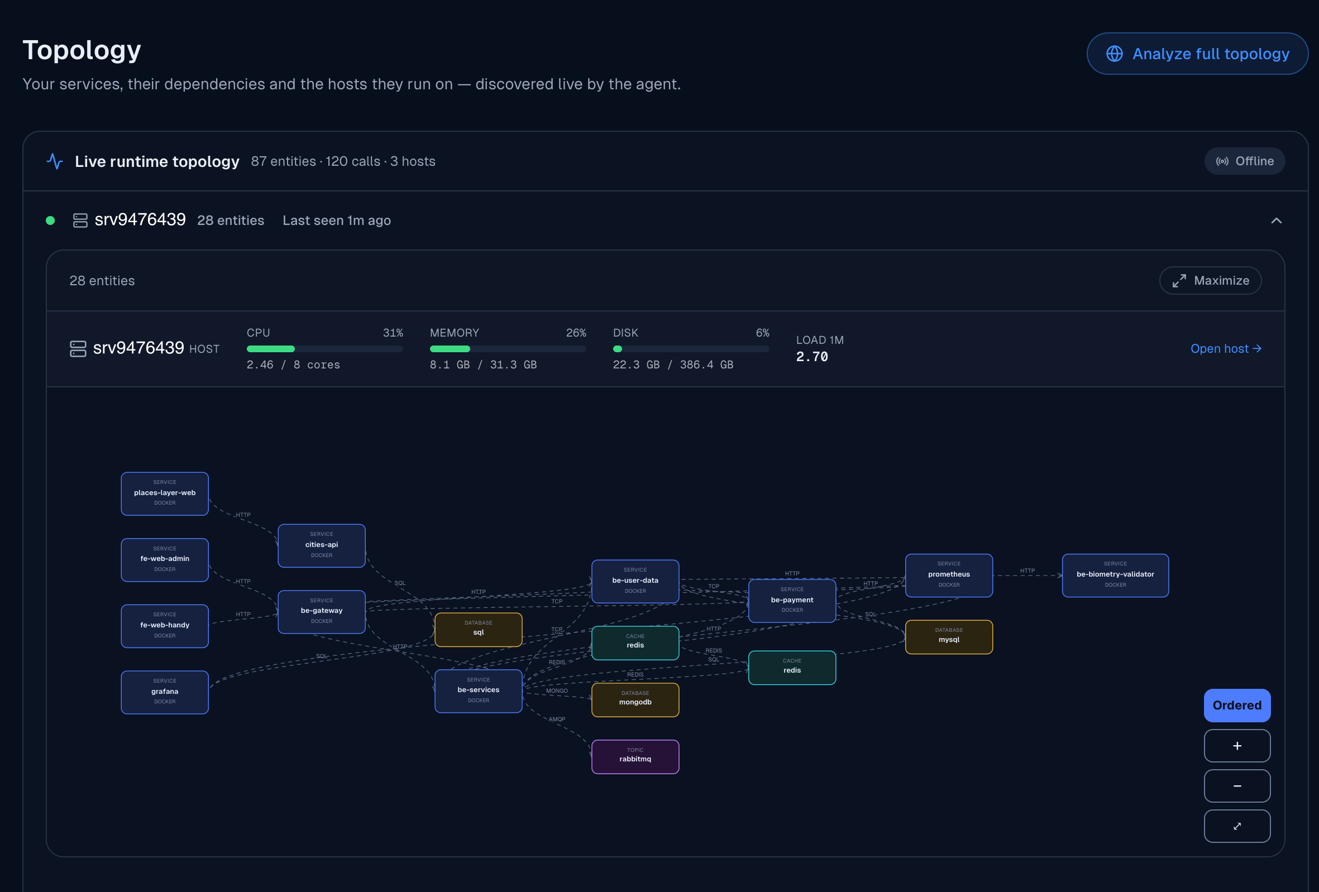Click the Offline status badge

[x=1244, y=161]
